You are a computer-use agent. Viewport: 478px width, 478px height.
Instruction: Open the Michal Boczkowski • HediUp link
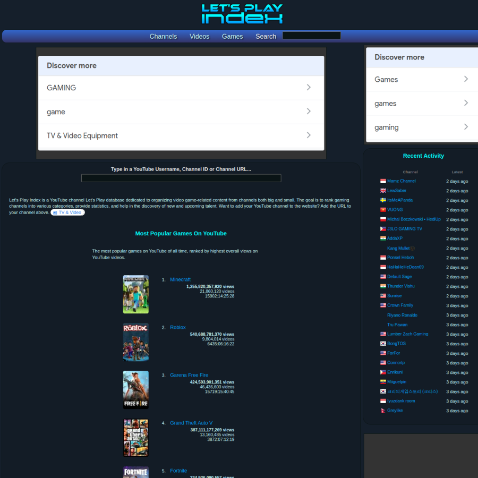(414, 219)
